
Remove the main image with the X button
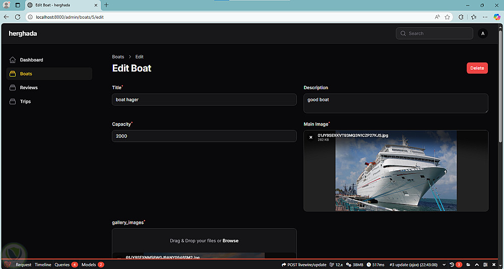[x=310, y=137]
